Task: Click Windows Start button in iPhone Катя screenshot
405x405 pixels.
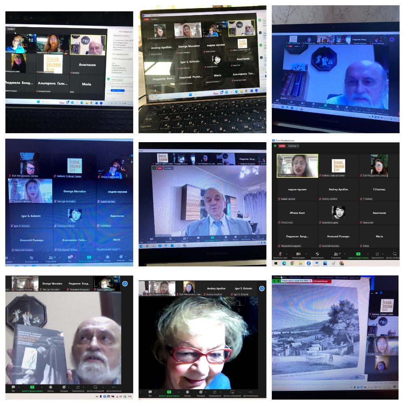Action: coord(275,264)
